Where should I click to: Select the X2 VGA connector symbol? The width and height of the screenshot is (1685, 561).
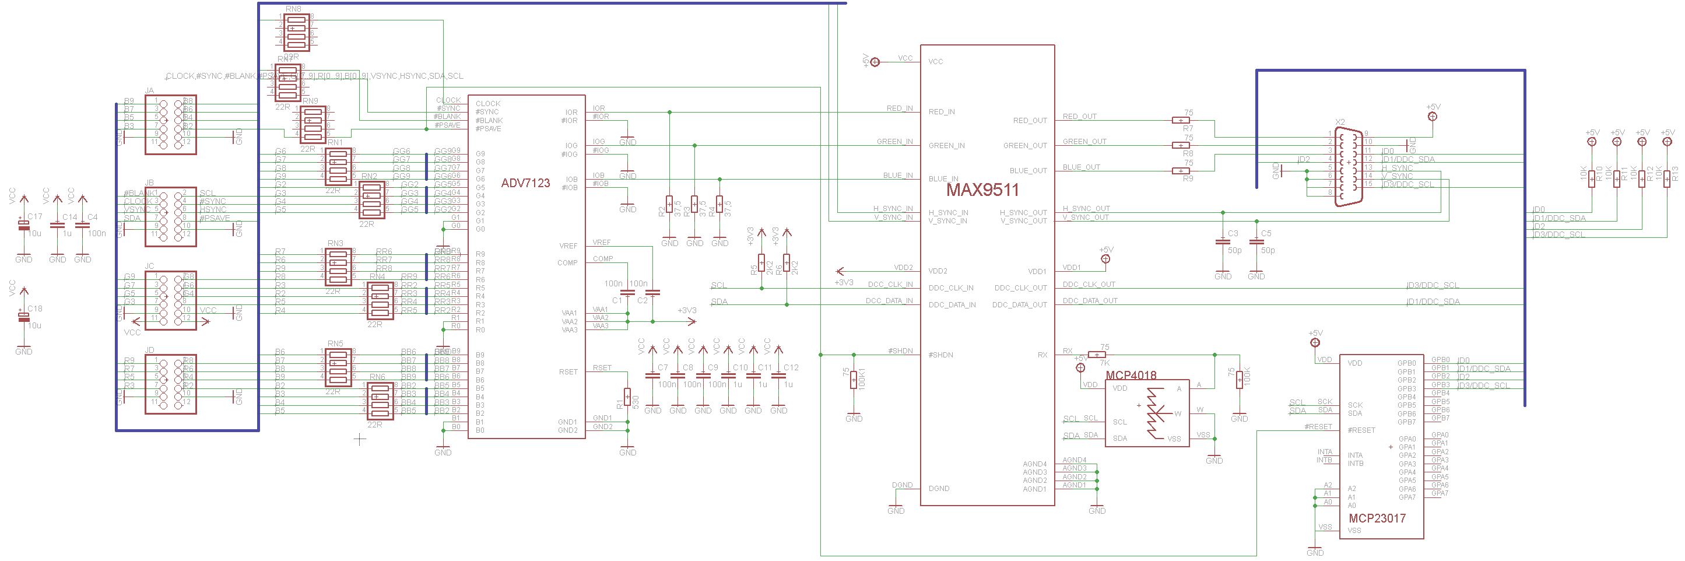(1349, 167)
